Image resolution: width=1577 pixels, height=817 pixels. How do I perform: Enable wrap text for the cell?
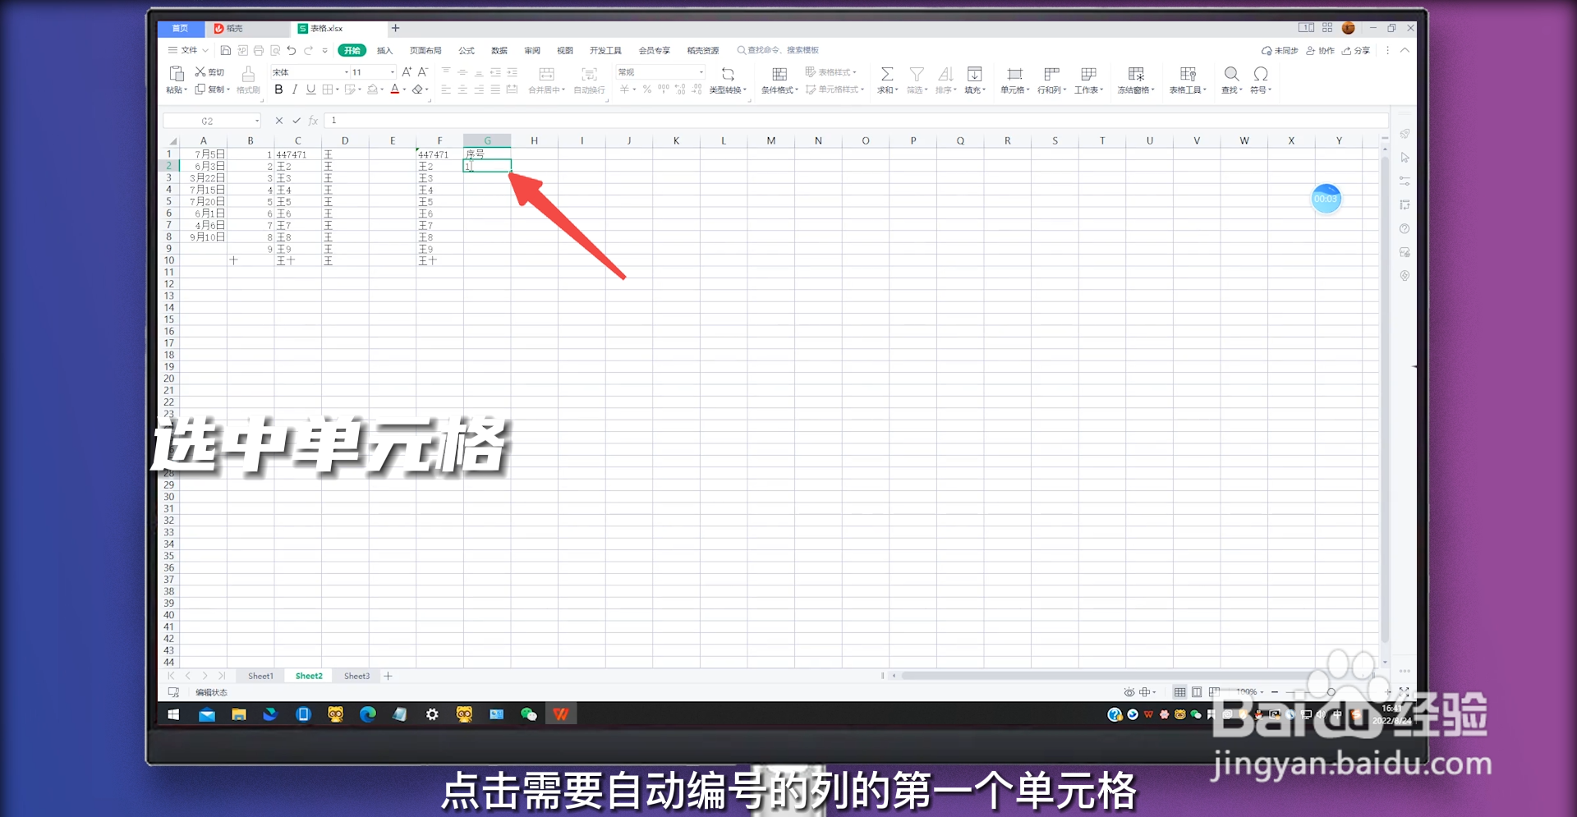(x=589, y=81)
